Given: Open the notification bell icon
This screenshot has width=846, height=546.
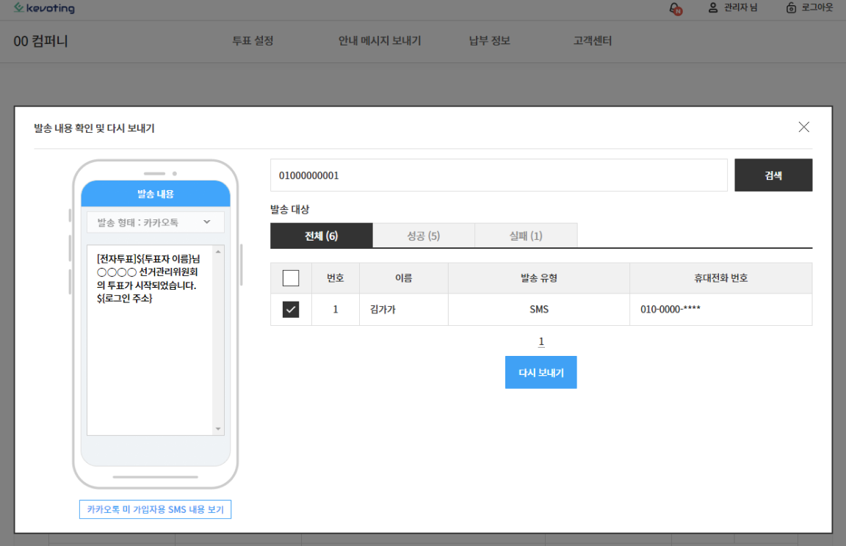Looking at the screenshot, I should pyautogui.click(x=675, y=9).
